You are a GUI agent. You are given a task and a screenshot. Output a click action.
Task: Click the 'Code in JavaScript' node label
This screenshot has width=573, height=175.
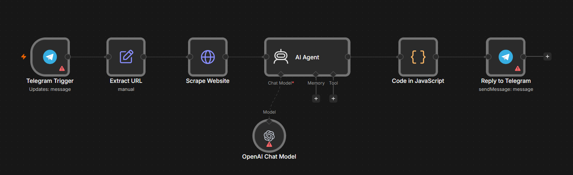click(418, 81)
